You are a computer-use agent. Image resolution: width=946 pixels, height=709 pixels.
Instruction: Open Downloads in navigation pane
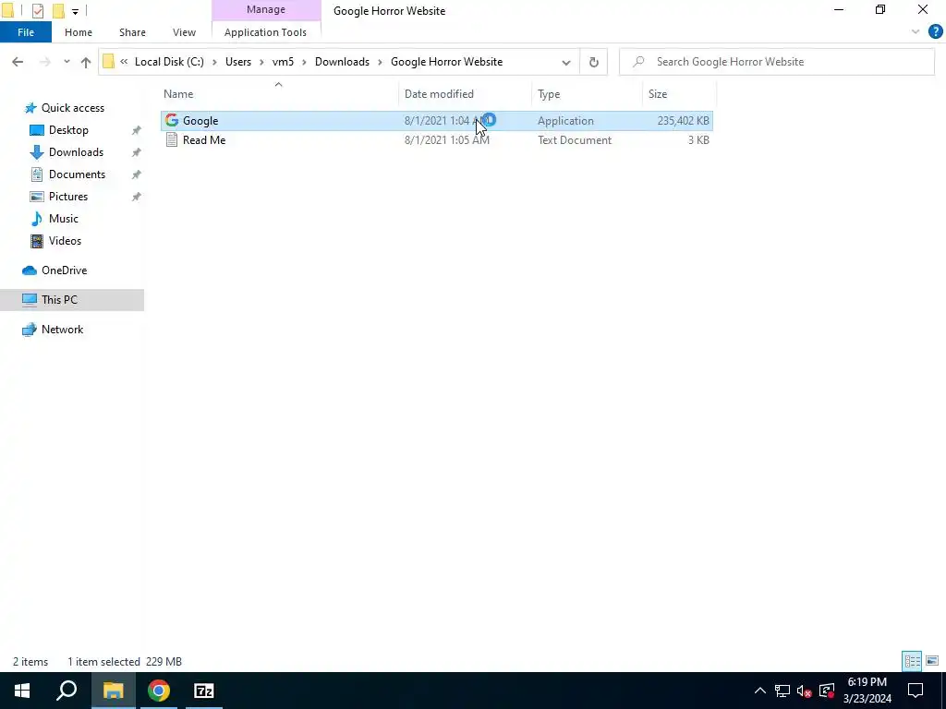tap(76, 152)
